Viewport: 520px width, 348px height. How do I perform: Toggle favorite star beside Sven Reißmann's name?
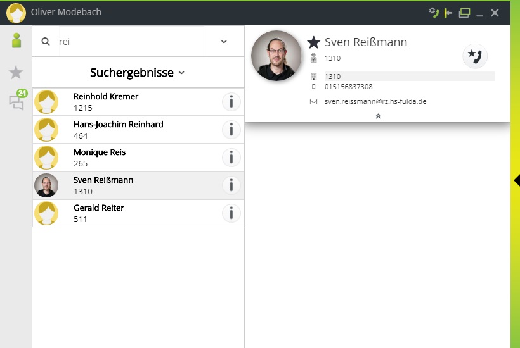tap(313, 42)
